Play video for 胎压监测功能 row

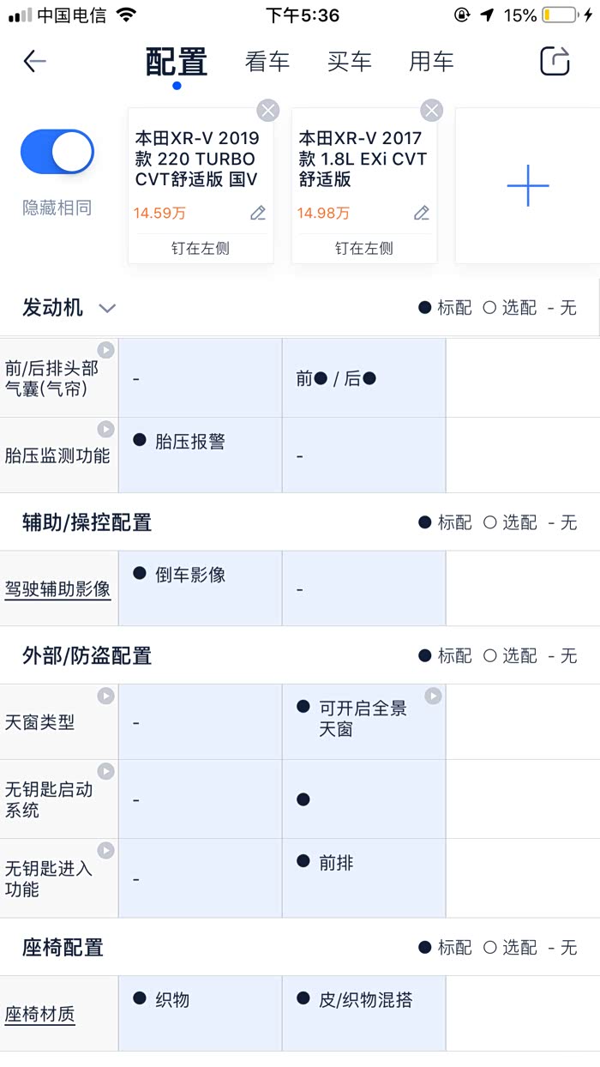click(105, 429)
